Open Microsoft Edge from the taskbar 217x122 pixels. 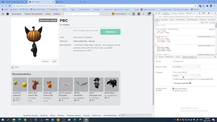(x=19, y=120)
